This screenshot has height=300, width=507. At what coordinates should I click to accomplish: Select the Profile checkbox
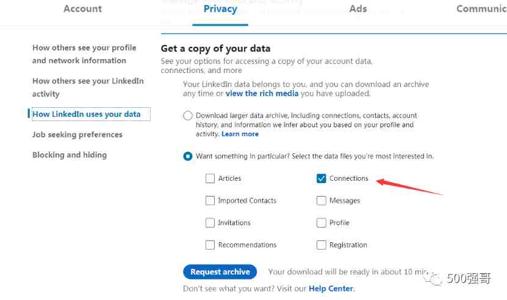point(322,223)
